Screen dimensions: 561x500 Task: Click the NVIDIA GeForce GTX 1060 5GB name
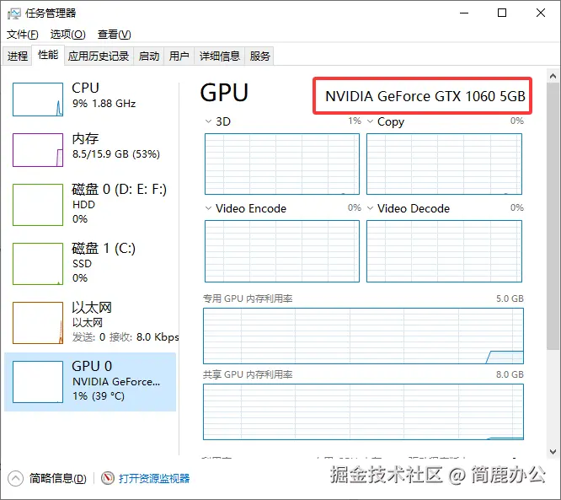coord(425,96)
